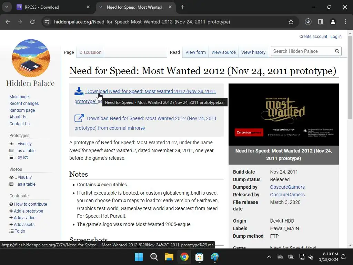Click the Most Wanted title screen thumbnail
This screenshot has width=353, height=265.
(x=283, y=115)
